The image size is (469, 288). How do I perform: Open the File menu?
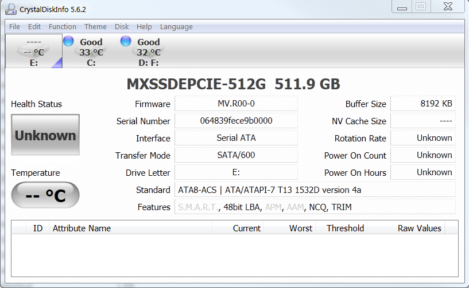(14, 27)
